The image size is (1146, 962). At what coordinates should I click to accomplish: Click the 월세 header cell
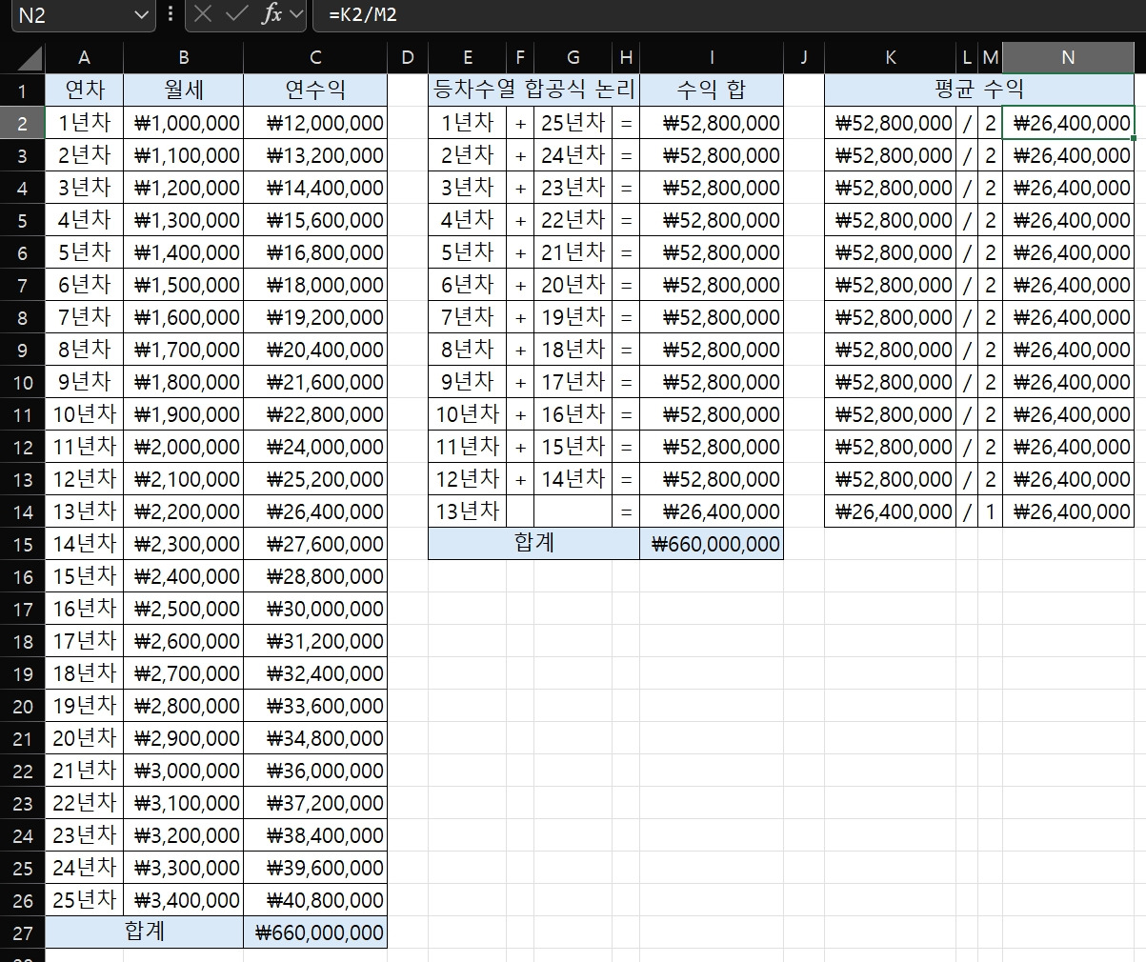(183, 90)
